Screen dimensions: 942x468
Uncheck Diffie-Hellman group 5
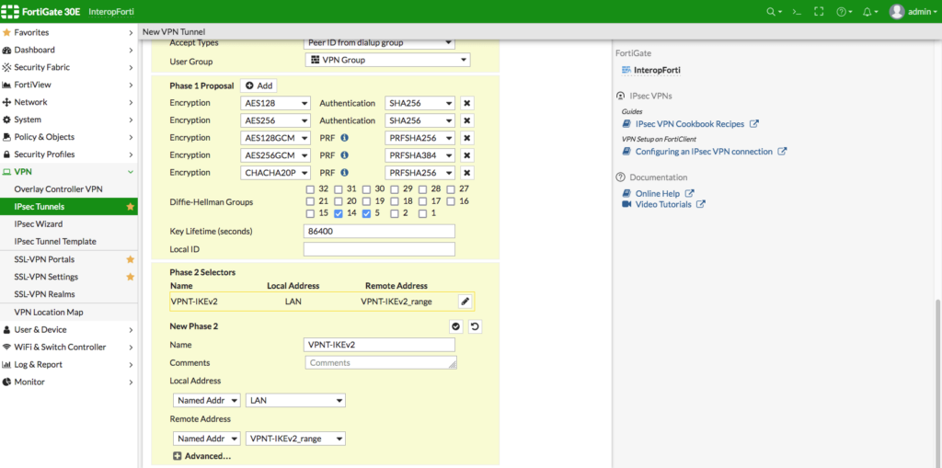pyautogui.click(x=366, y=213)
